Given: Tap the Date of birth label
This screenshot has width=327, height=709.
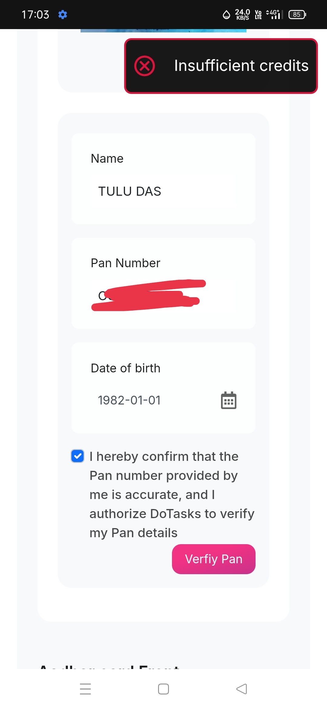Looking at the screenshot, I should [x=125, y=368].
